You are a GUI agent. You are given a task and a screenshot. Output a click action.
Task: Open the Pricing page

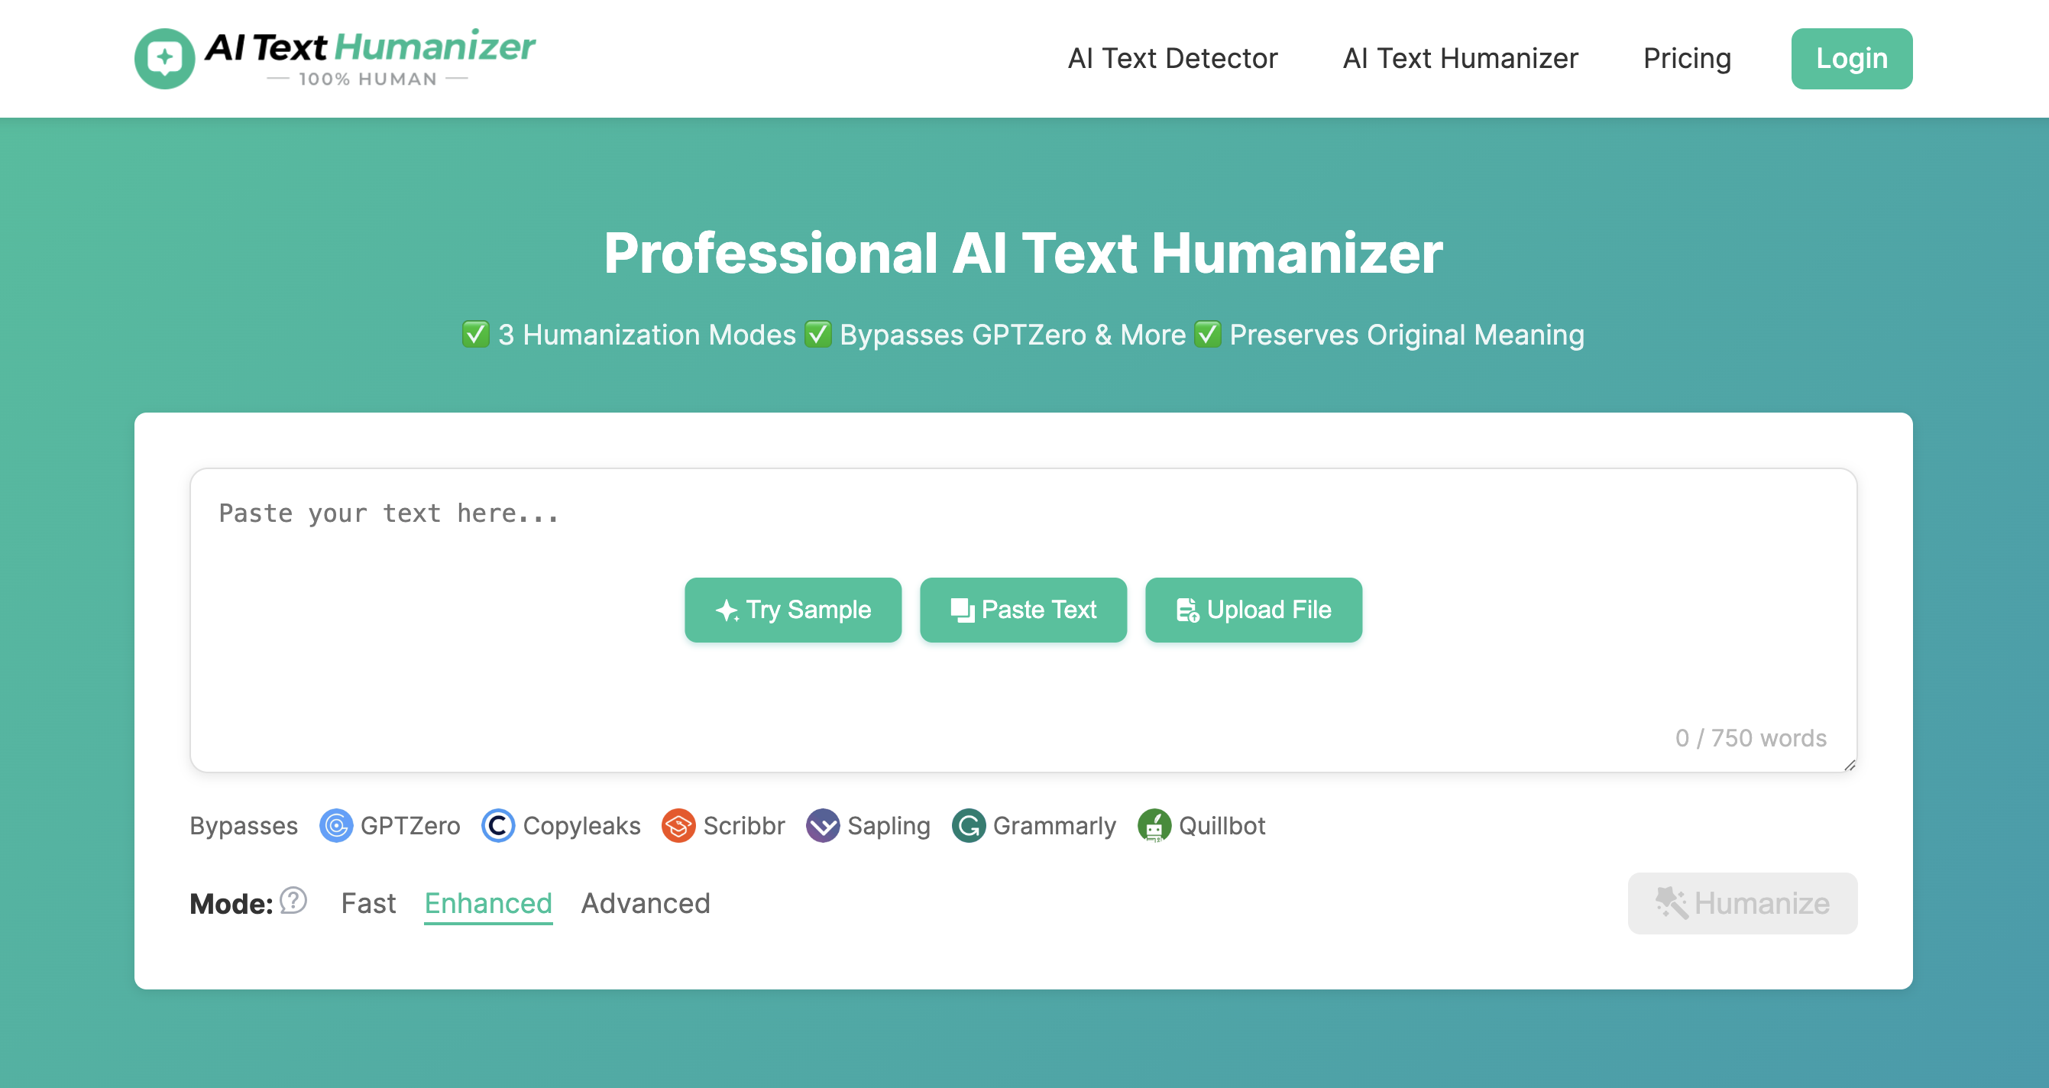[x=1686, y=58]
